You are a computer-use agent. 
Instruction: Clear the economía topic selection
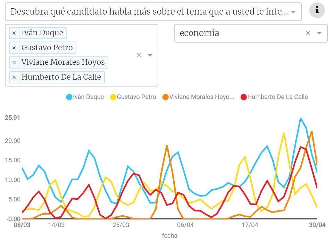tap(308, 33)
